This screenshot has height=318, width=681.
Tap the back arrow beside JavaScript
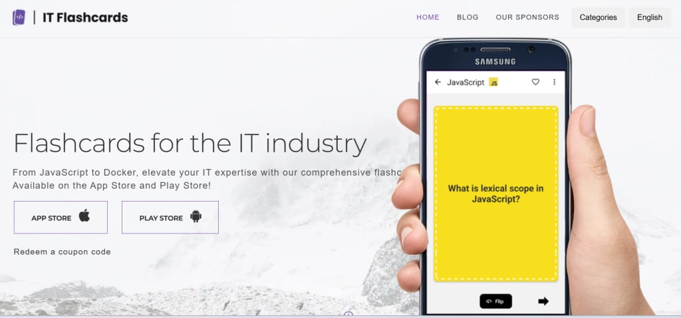click(x=438, y=82)
